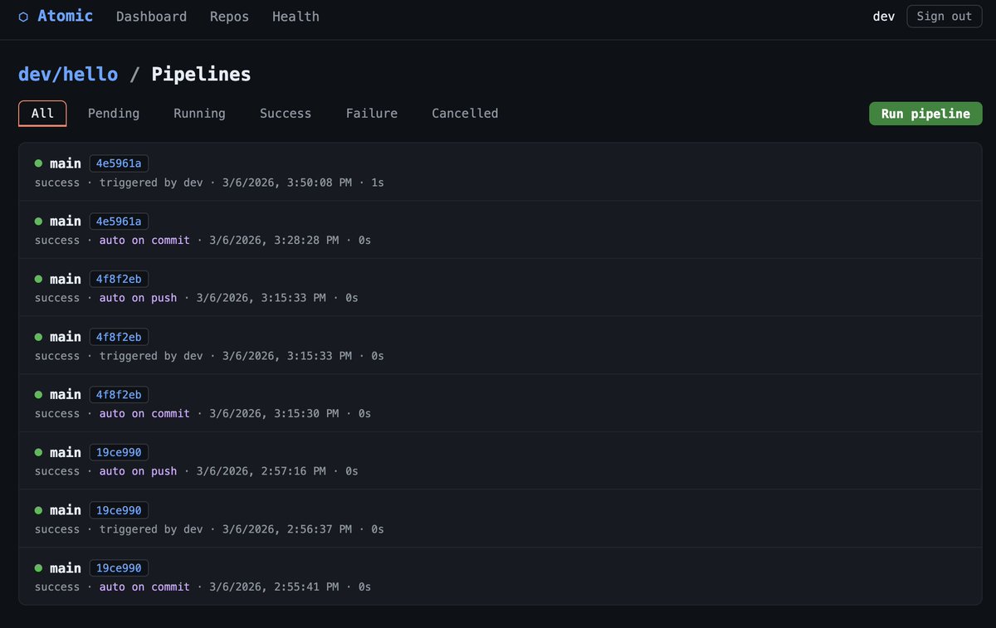
Task: Click main branch name of 2:55:41 PM pipeline
Action: [66, 568]
